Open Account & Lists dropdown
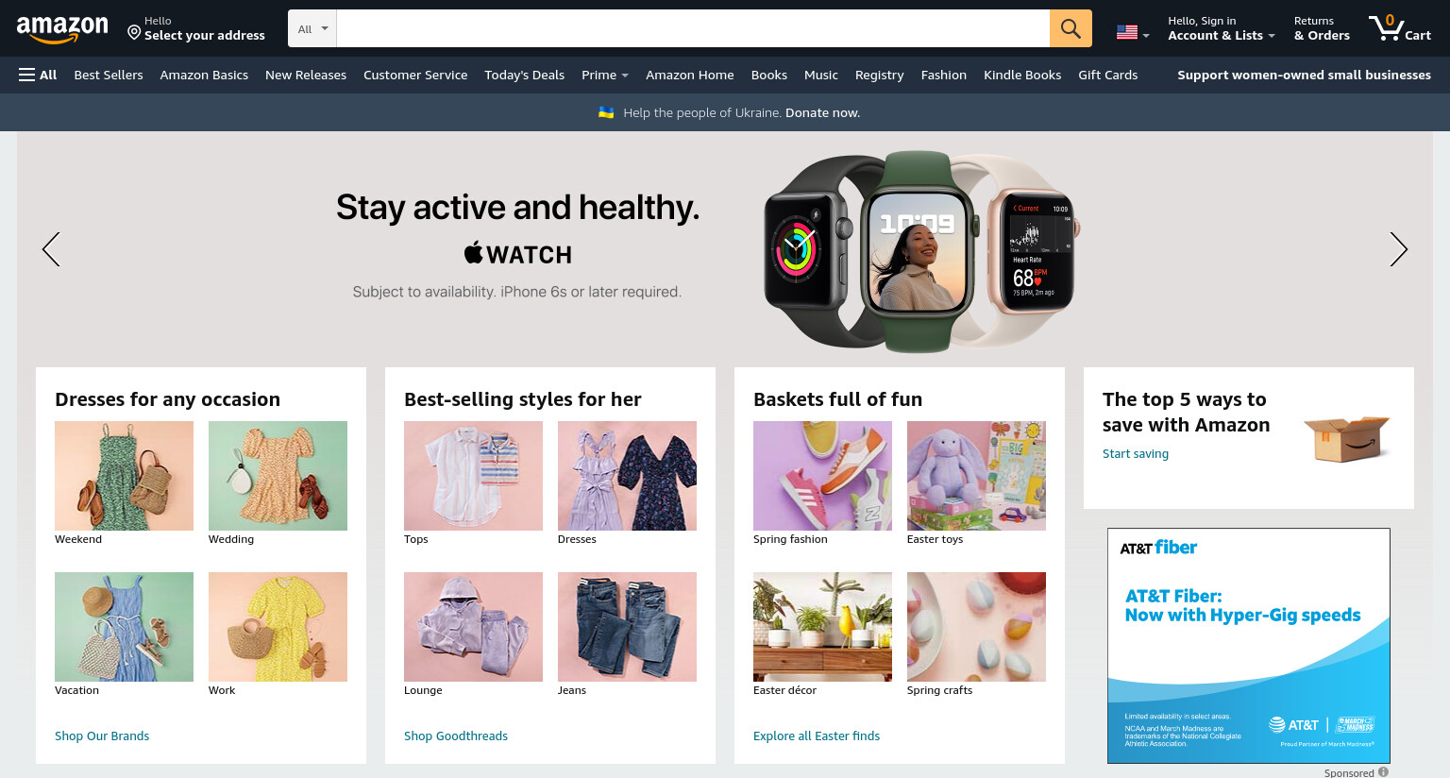This screenshot has height=778, width=1450. pos(1221,28)
